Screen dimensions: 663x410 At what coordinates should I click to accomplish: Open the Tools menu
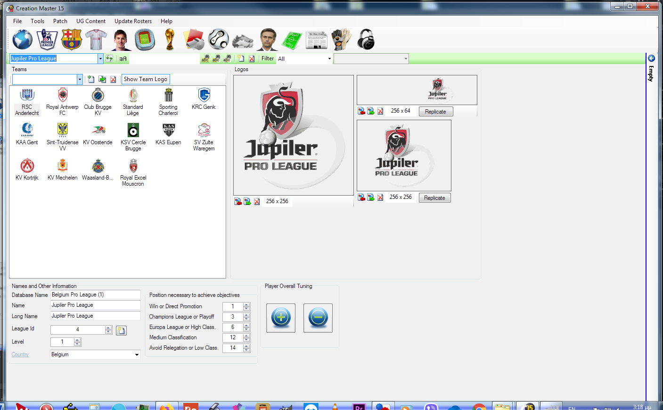coord(37,21)
